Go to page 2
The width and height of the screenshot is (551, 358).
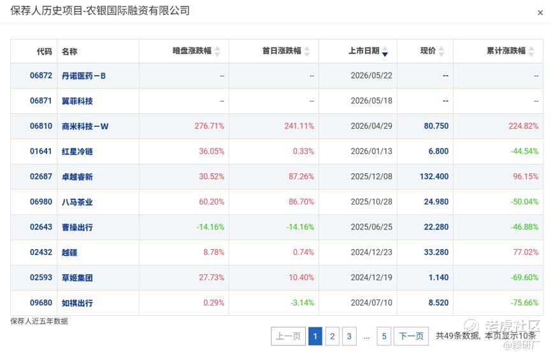point(332,336)
